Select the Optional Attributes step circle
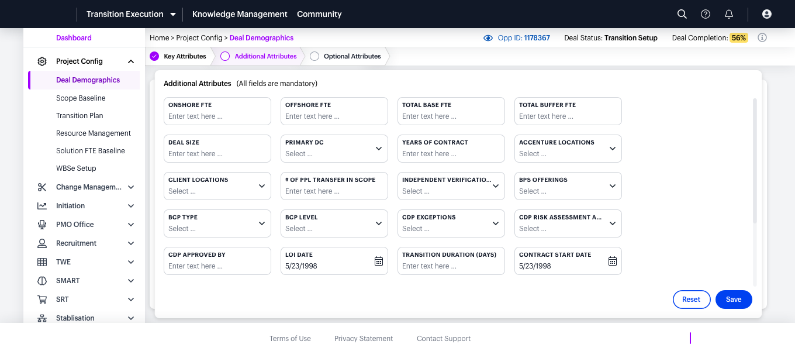795x351 pixels. tap(314, 56)
